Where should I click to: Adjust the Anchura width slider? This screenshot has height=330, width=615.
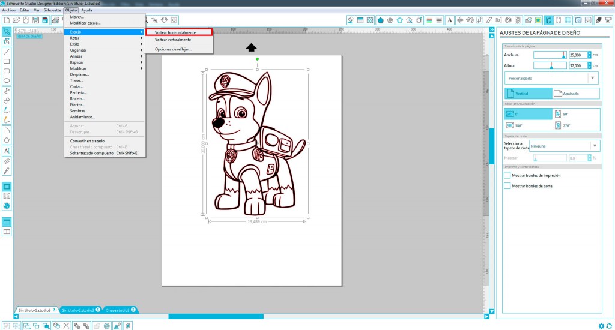550,55
